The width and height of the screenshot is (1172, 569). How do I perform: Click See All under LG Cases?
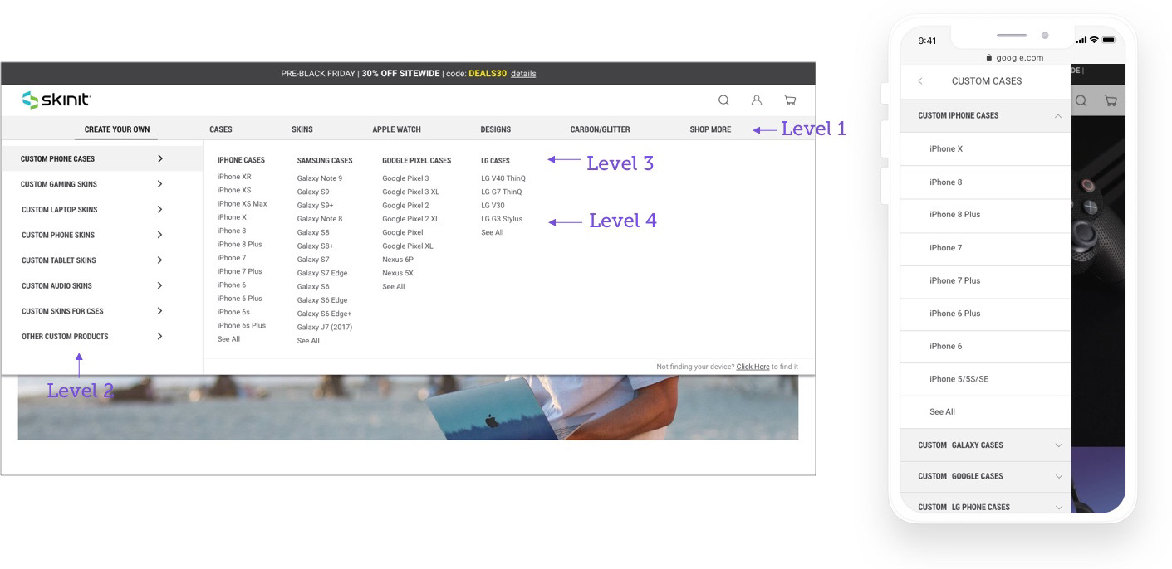(493, 233)
